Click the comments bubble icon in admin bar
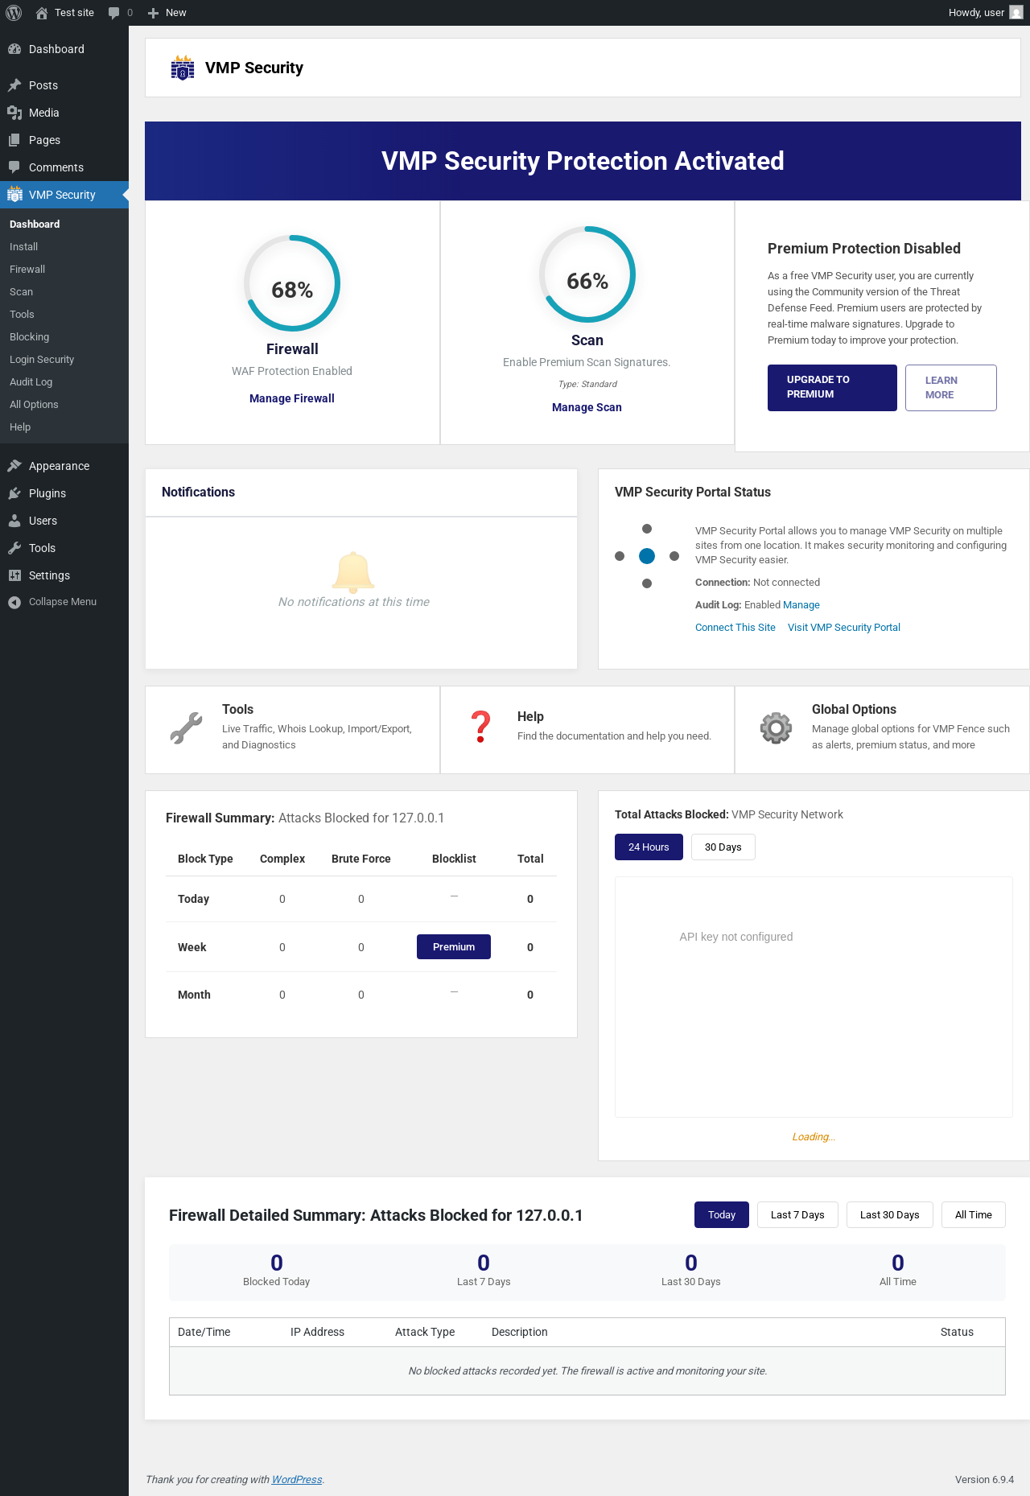1030x1496 pixels. coord(113,13)
